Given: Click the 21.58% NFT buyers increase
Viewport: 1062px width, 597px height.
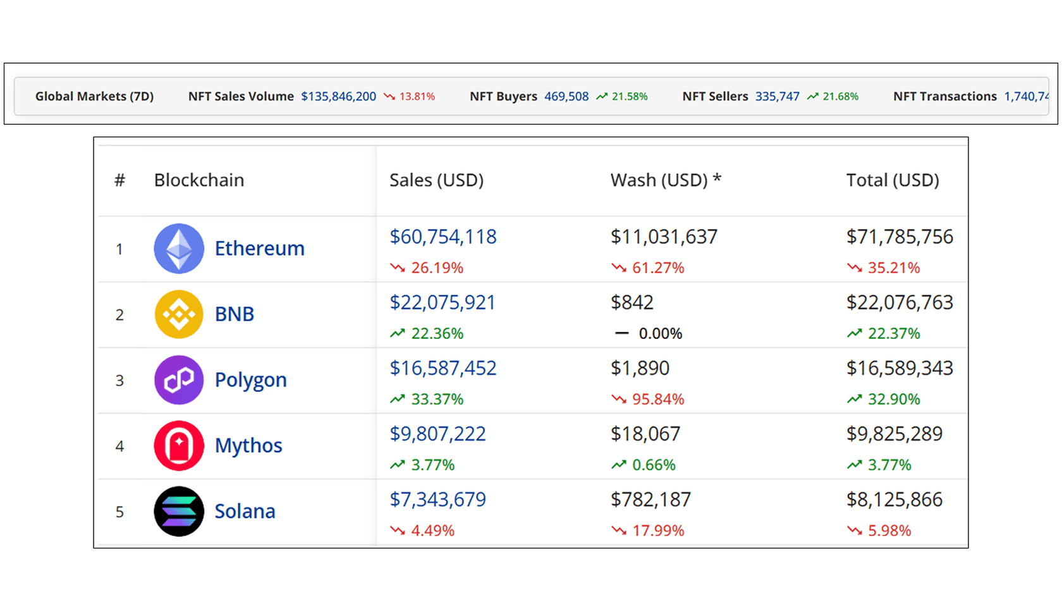Looking at the screenshot, I should click(x=622, y=96).
